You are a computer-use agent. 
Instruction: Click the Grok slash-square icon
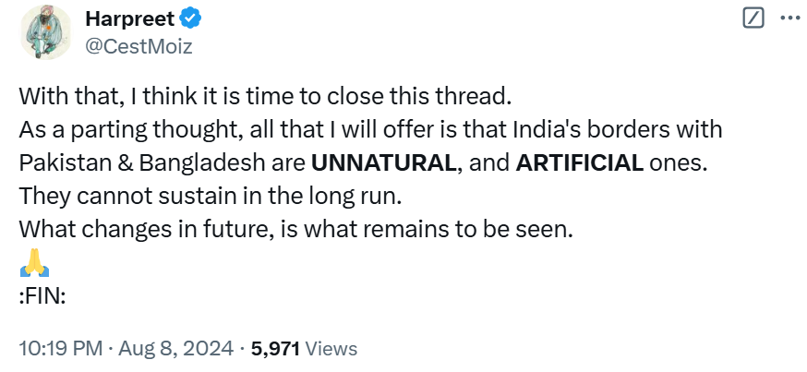tap(753, 18)
